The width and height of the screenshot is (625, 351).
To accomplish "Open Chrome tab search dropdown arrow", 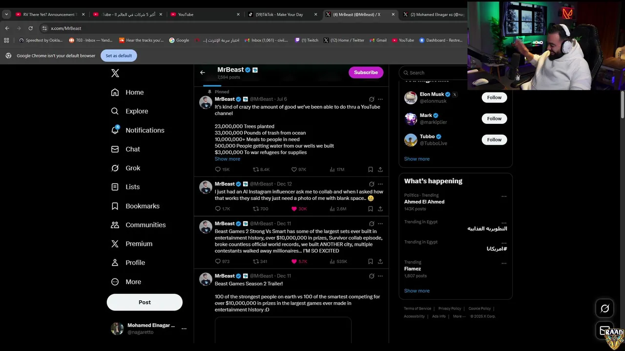I will [6, 14].
